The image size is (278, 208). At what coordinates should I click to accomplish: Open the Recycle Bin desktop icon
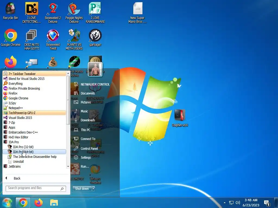[x=11, y=11]
